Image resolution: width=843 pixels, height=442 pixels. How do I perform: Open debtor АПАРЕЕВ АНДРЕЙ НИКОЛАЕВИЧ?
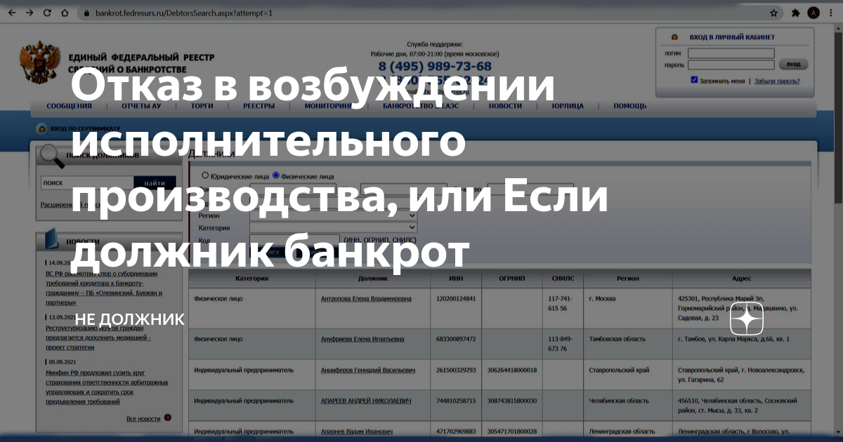coord(366,401)
